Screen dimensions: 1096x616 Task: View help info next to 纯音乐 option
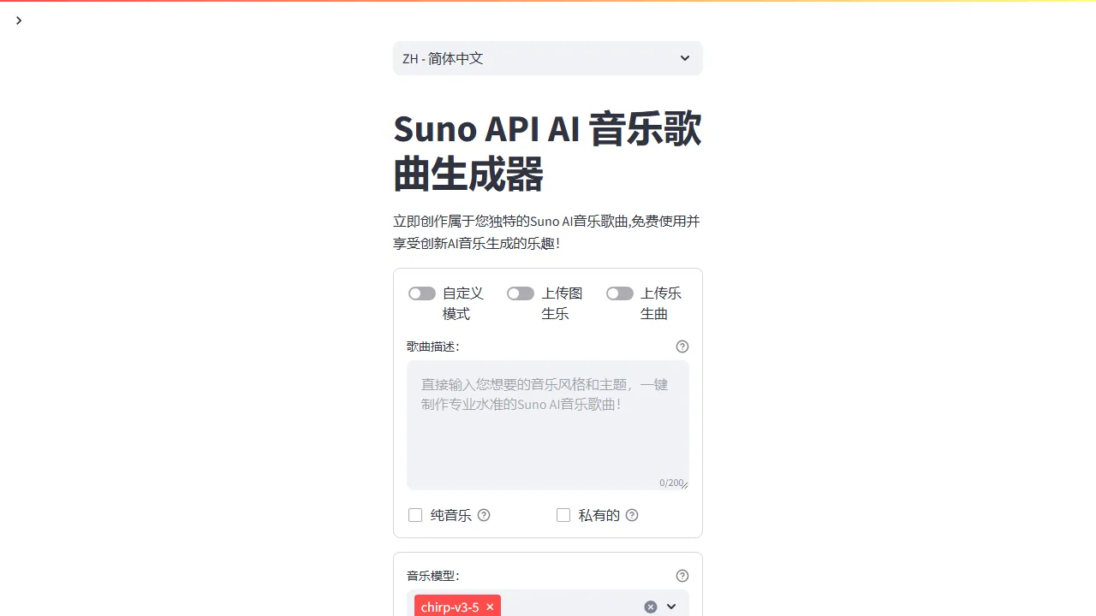click(484, 515)
